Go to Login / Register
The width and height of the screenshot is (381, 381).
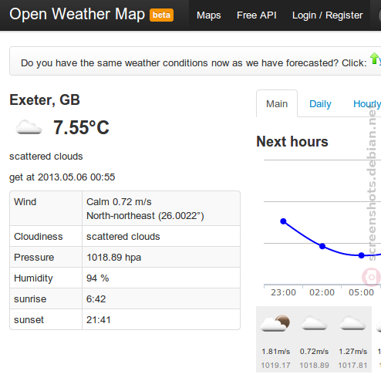[x=327, y=15]
